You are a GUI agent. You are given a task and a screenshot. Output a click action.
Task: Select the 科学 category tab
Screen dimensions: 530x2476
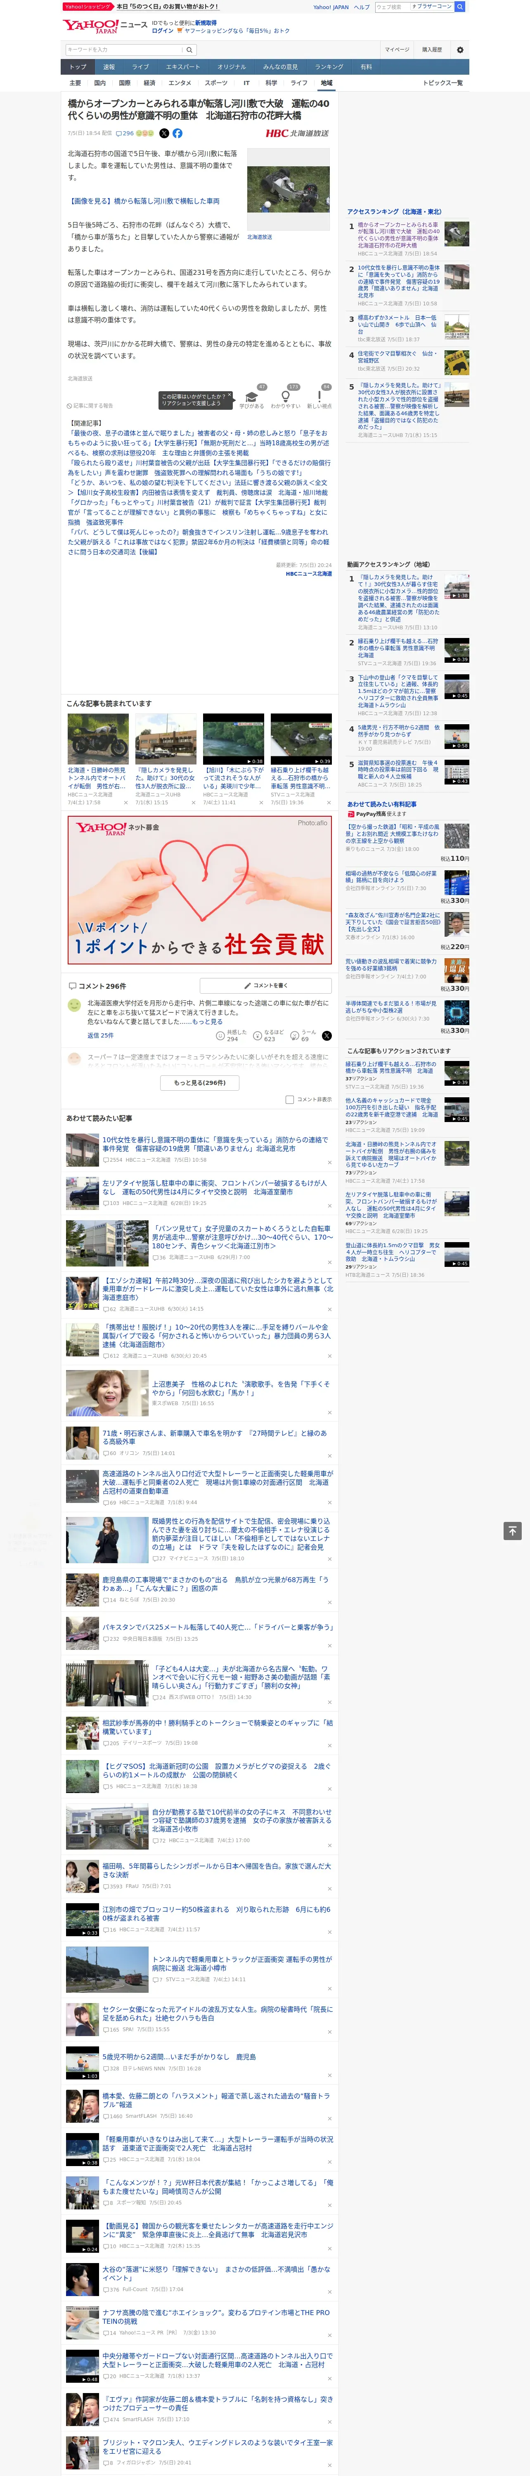click(271, 83)
